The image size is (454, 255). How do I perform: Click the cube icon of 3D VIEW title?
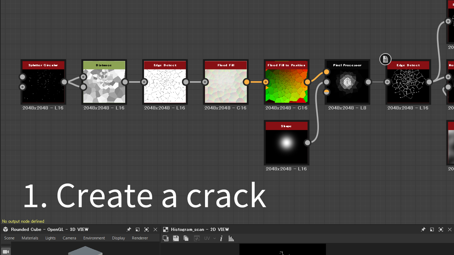(x=6, y=229)
